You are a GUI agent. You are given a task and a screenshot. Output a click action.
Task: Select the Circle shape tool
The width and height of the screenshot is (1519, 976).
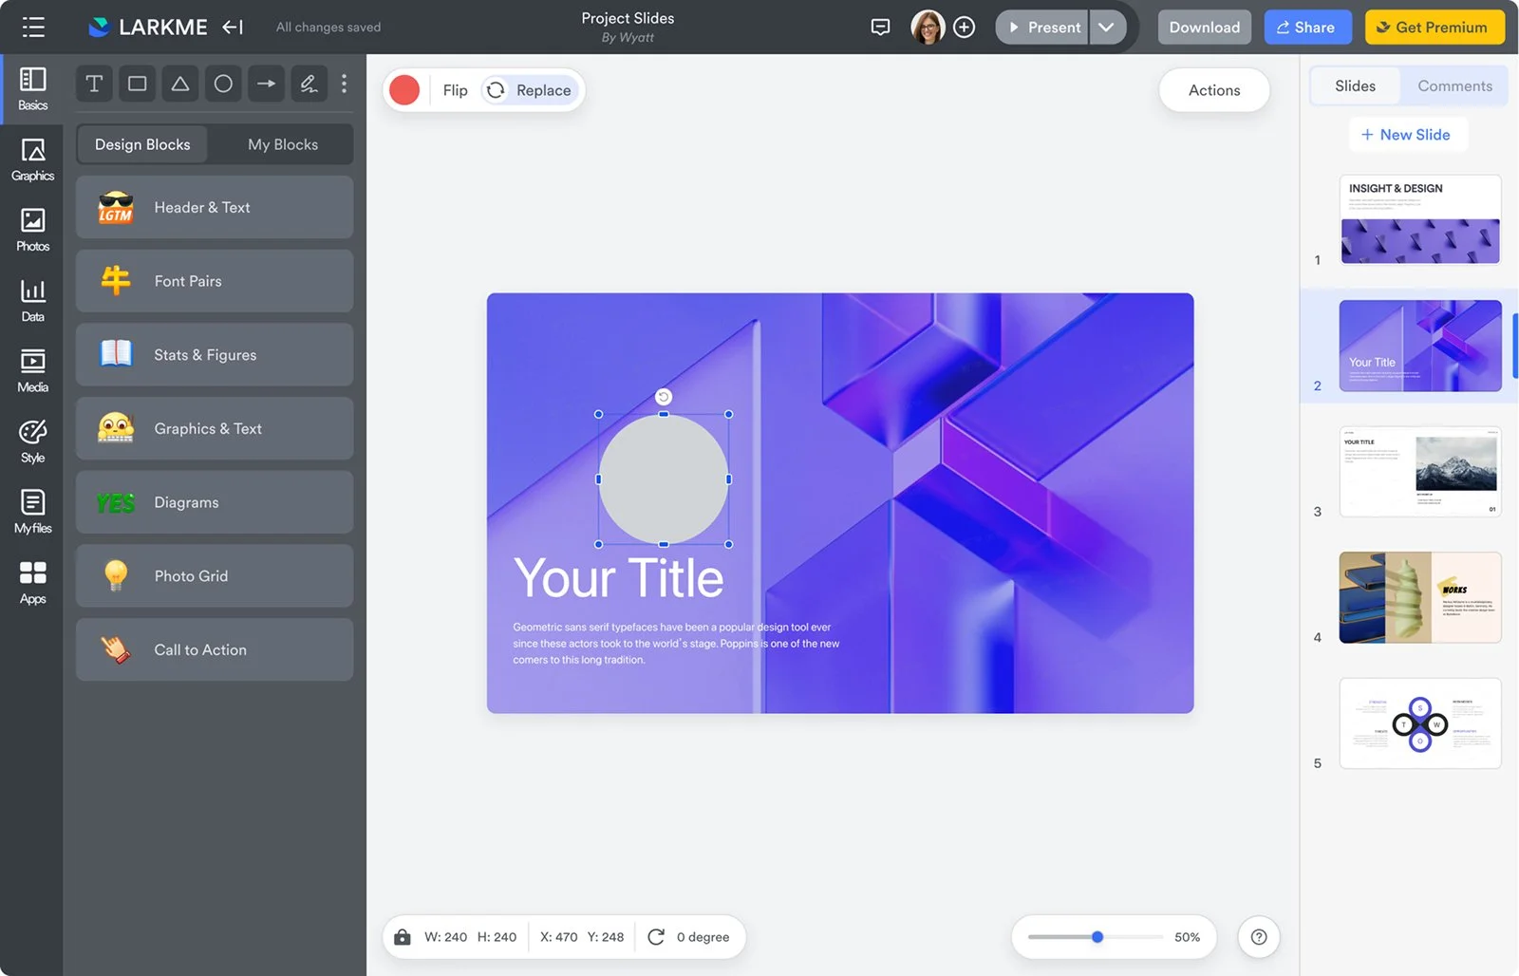pos(223,84)
